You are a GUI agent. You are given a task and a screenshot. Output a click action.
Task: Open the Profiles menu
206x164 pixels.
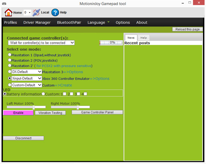(10, 23)
